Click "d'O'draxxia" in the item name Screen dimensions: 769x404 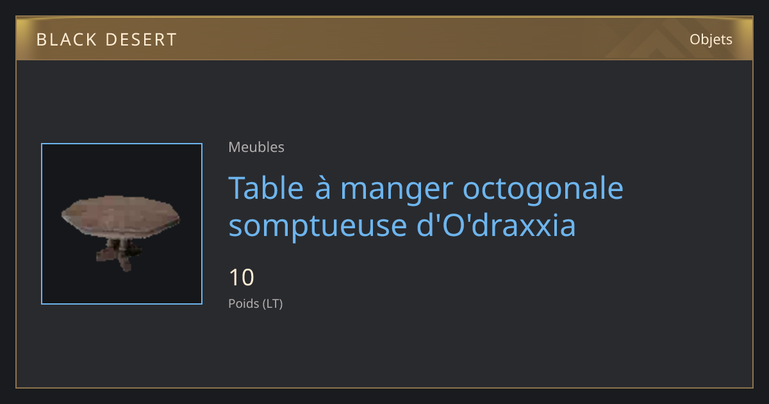pos(493,225)
